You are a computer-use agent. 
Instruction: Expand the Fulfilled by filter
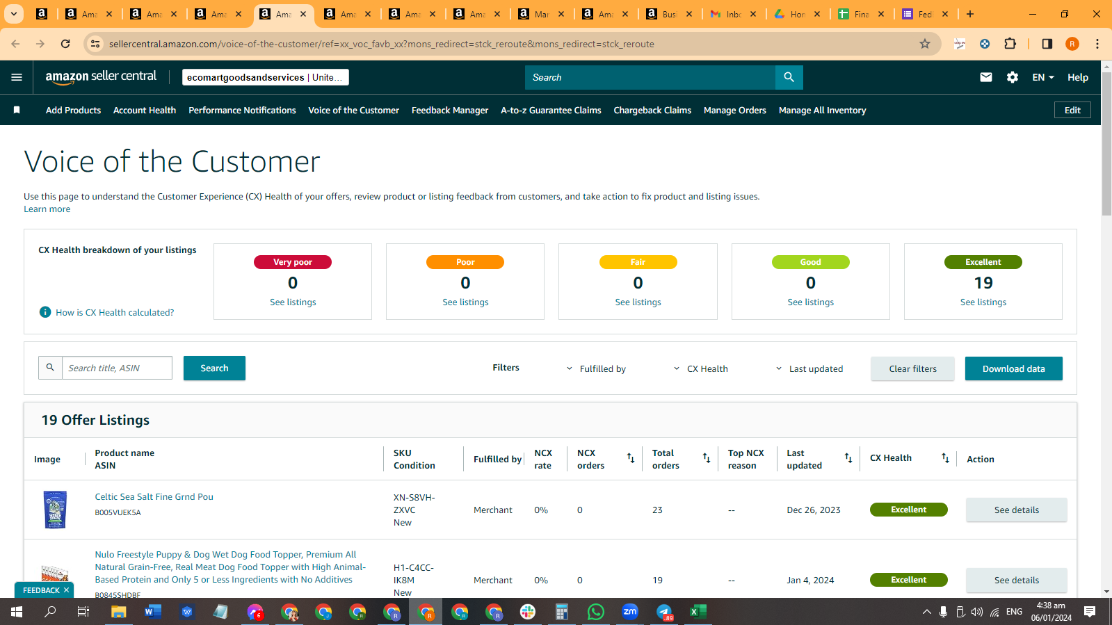[x=596, y=369]
